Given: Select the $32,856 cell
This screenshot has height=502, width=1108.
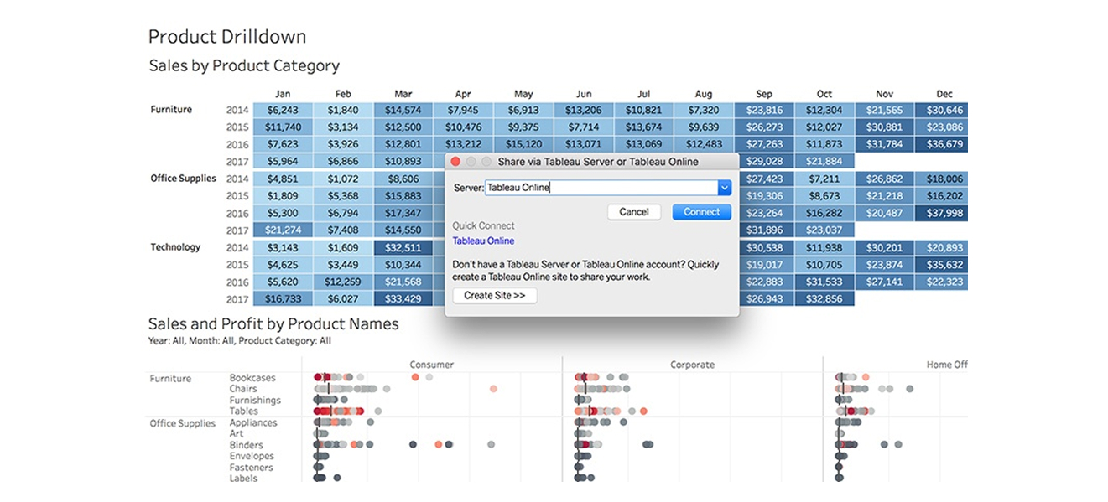Looking at the screenshot, I should pyautogui.click(x=824, y=299).
